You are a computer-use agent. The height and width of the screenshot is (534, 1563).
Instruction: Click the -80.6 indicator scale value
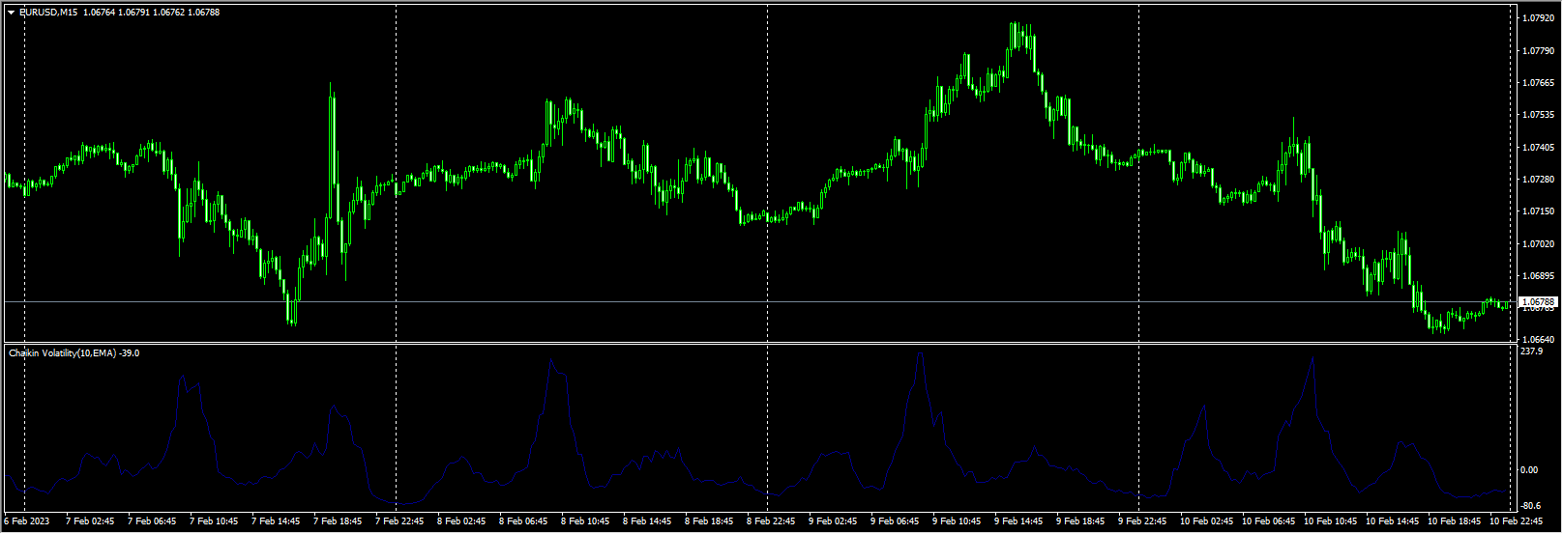tap(1531, 505)
